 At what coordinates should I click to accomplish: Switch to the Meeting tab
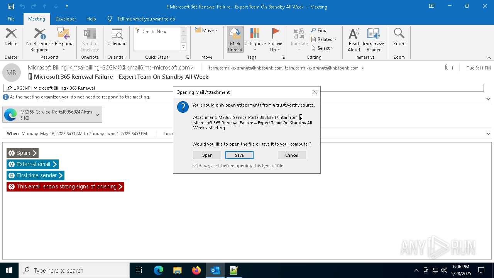(37, 19)
